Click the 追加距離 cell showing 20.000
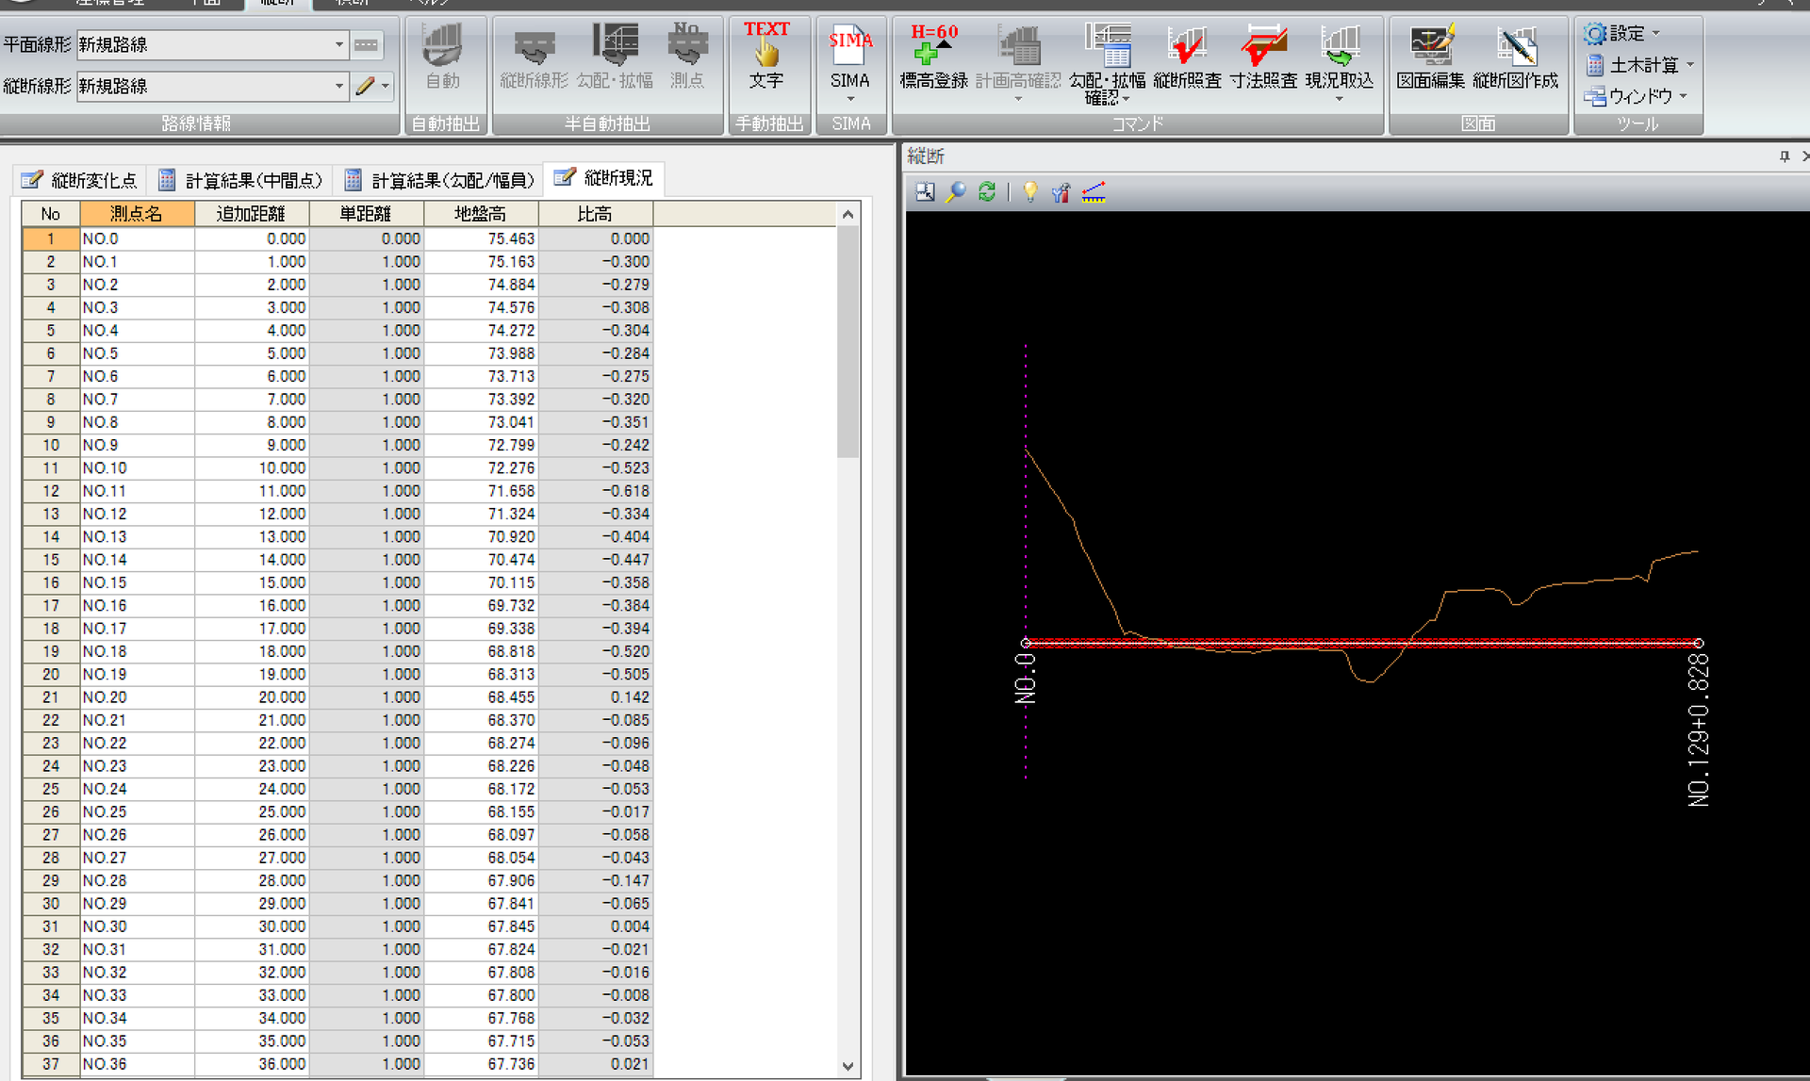 (x=252, y=697)
